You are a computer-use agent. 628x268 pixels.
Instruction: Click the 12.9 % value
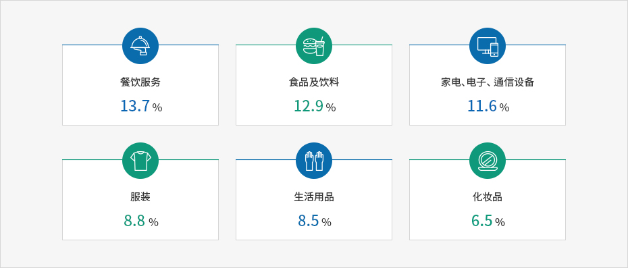pos(315,106)
